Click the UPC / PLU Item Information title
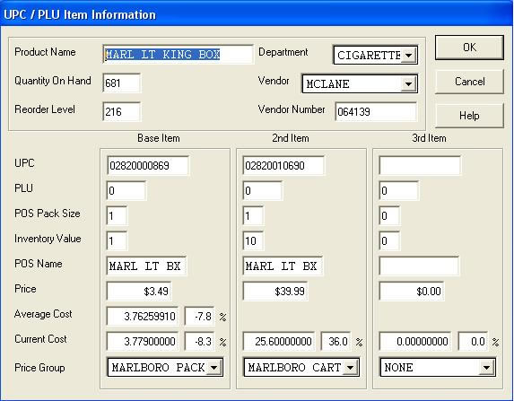Image resolution: width=514 pixels, height=401 pixels. click(x=80, y=14)
